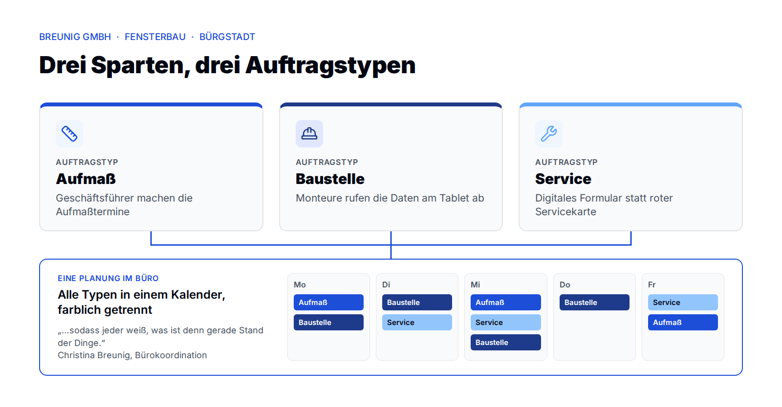Click "Geschäftsführer machen die Aufmaßtermine" text
Viewport: 782px width, 407px height.
[124, 205]
